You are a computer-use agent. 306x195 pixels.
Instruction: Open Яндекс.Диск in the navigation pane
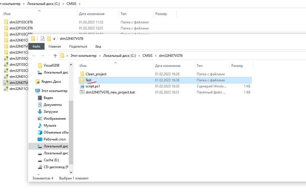coord(51,82)
